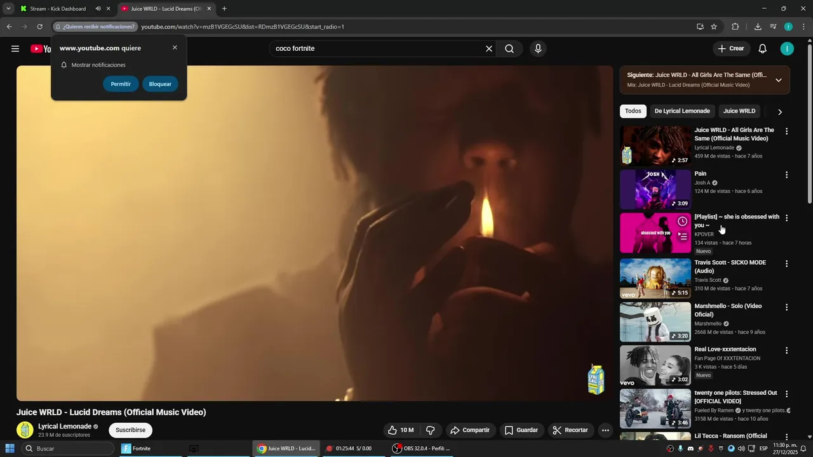
Task: Add playlist to Watch Later clock icon
Action: pyautogui.click(x=682, y=222)
